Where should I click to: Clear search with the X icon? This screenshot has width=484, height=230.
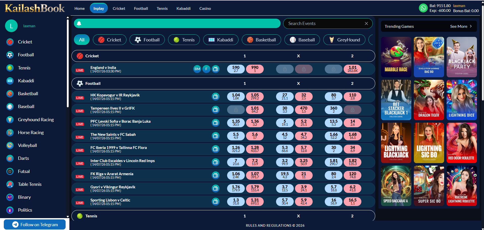366,23
